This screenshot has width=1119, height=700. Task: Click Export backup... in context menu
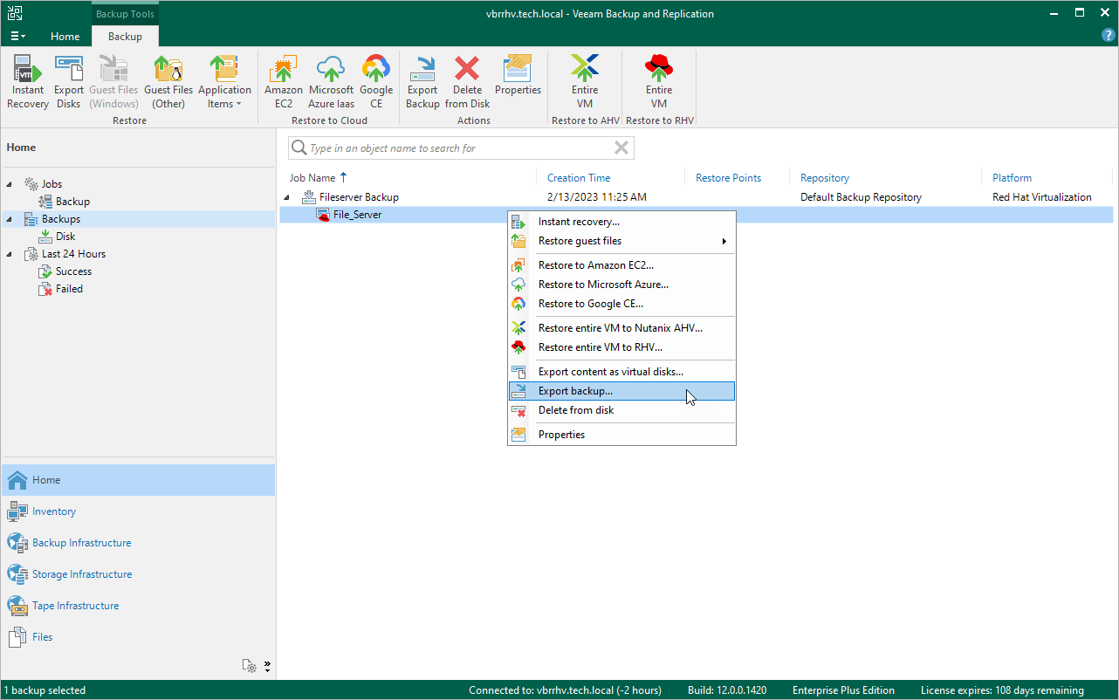pos(621,391)
